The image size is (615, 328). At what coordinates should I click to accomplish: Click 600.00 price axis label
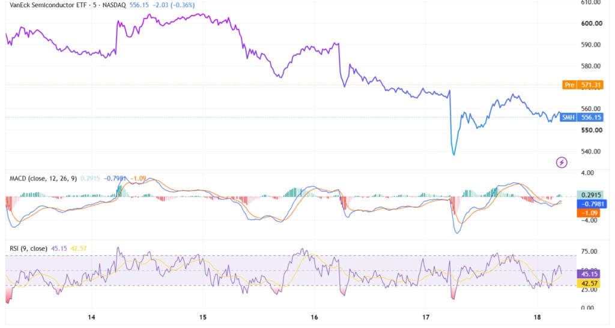pyautogui.click(x=592, y=23)
